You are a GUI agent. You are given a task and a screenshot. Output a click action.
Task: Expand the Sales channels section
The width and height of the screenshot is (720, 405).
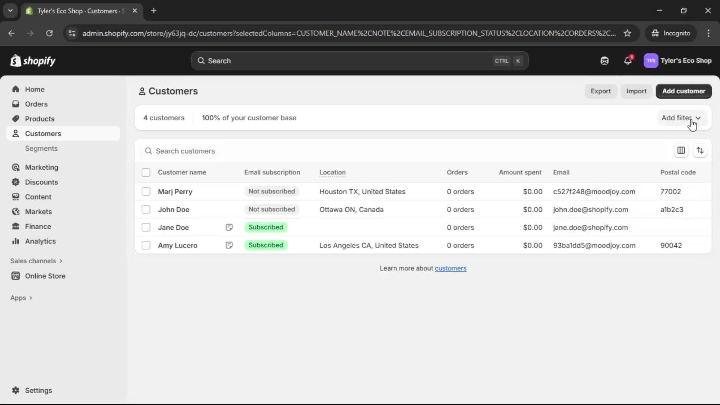pyautogui.click(x=36, y=261)
